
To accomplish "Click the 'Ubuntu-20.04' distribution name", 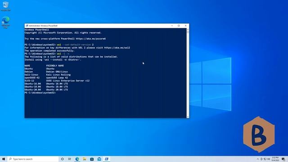I will click(33, 90).
